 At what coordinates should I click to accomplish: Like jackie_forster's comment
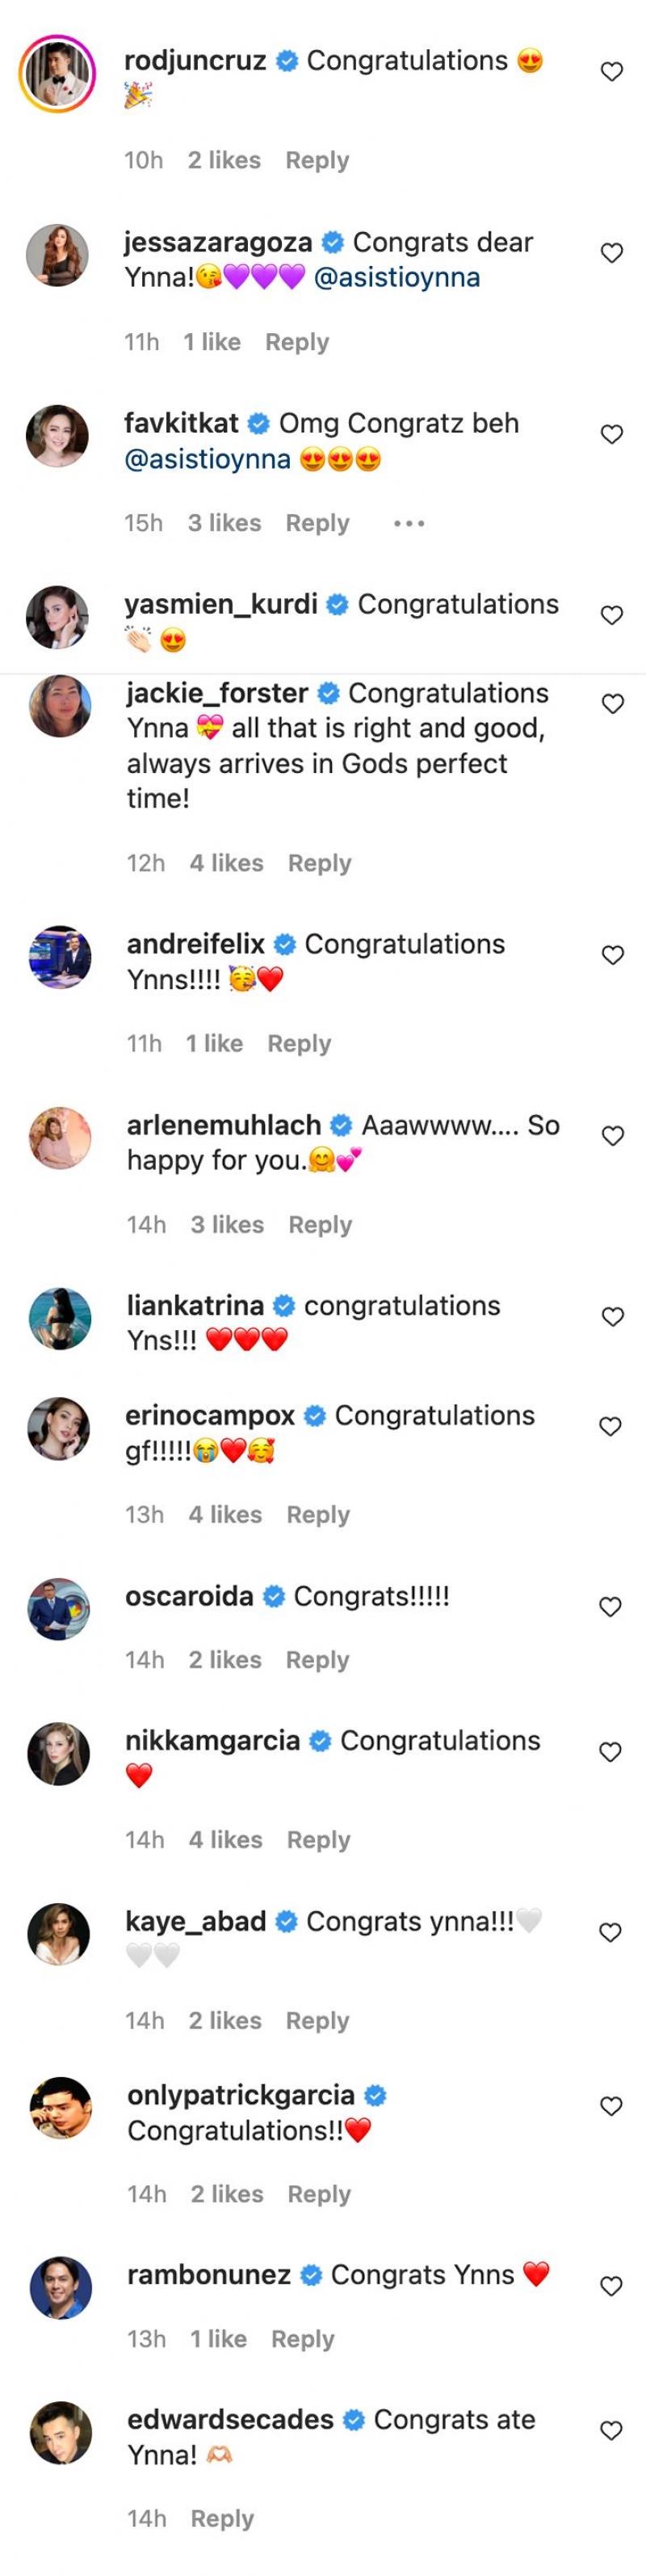(613, 704)
